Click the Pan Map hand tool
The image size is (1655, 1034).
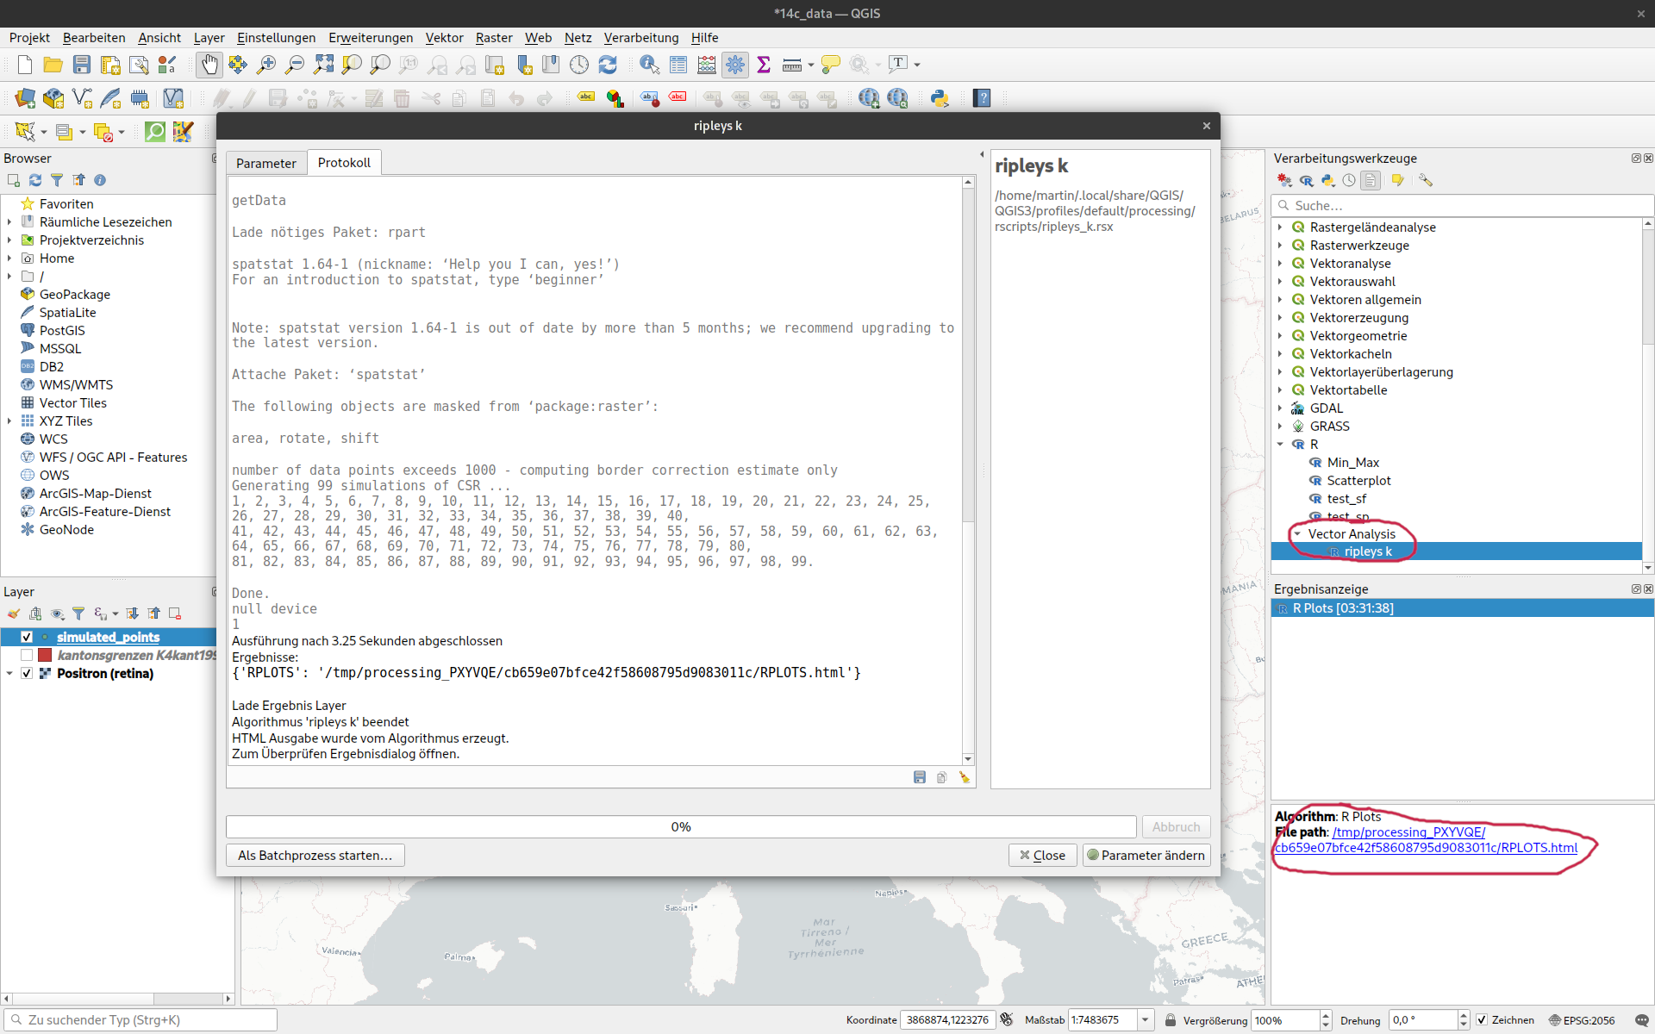coord(209,65)
